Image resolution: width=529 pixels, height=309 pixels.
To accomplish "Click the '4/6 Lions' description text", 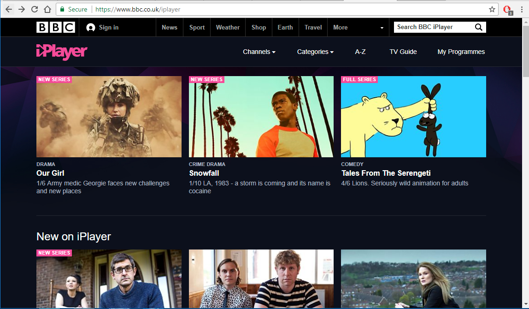I will 405,183.
